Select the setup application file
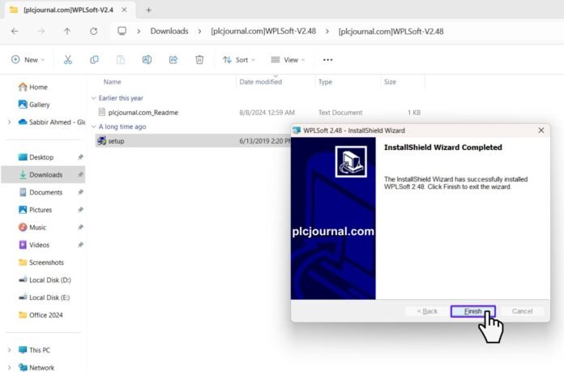Screen dimensions: 564x372 116,141
